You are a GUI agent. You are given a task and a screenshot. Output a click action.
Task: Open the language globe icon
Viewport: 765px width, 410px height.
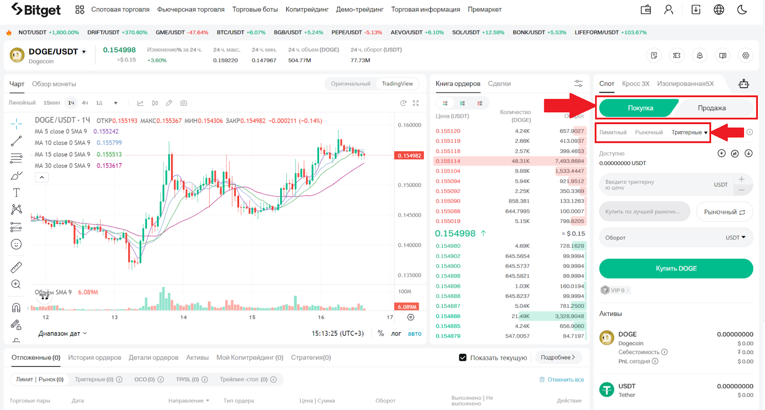(x=719, y=10)
